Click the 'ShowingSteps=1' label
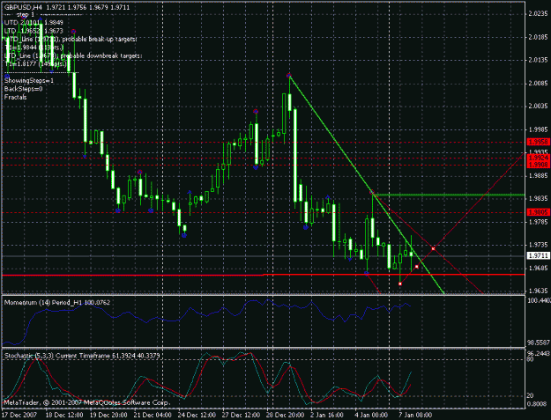The height and width of the screenshot is (420, 551). (29, 81)
